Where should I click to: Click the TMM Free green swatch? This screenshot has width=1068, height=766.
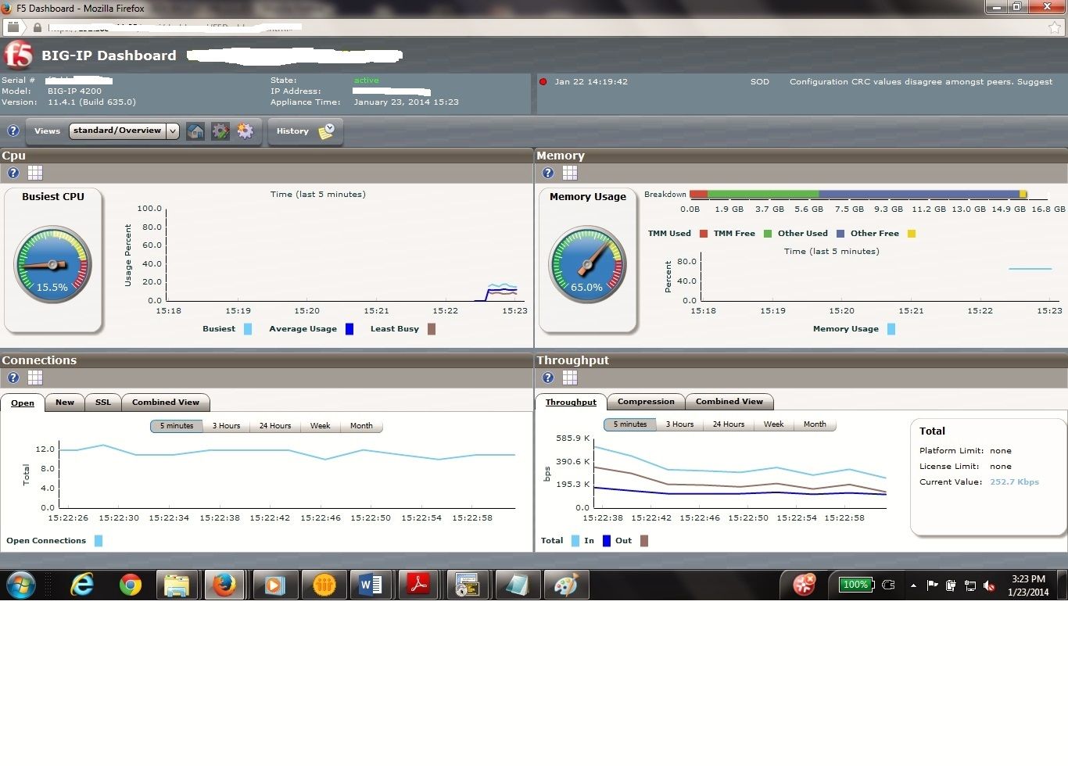coord(768,234)
